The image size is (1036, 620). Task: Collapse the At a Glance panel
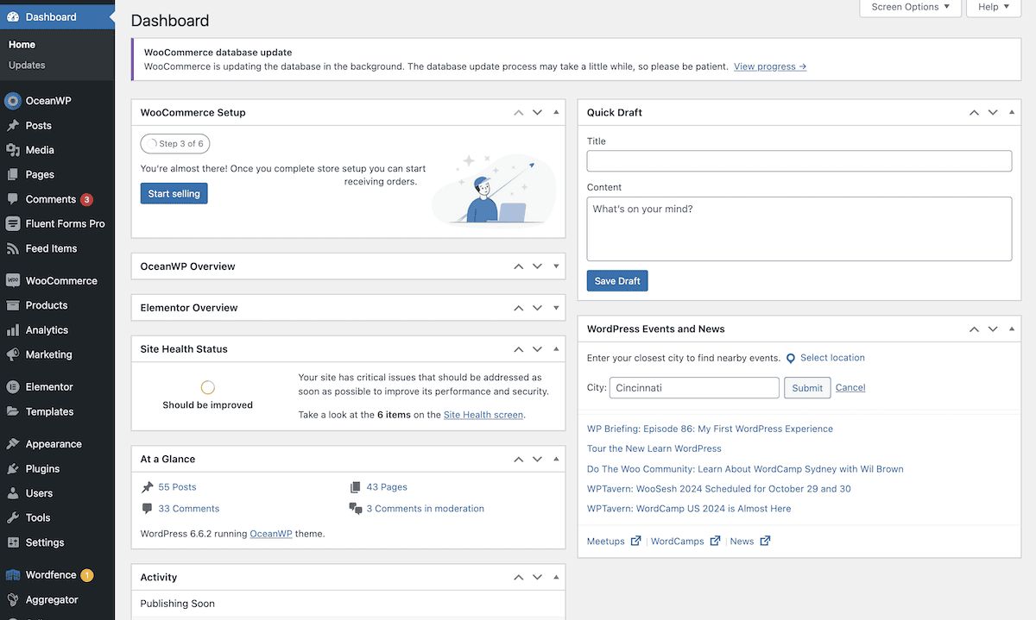click(x=556, y=459)
